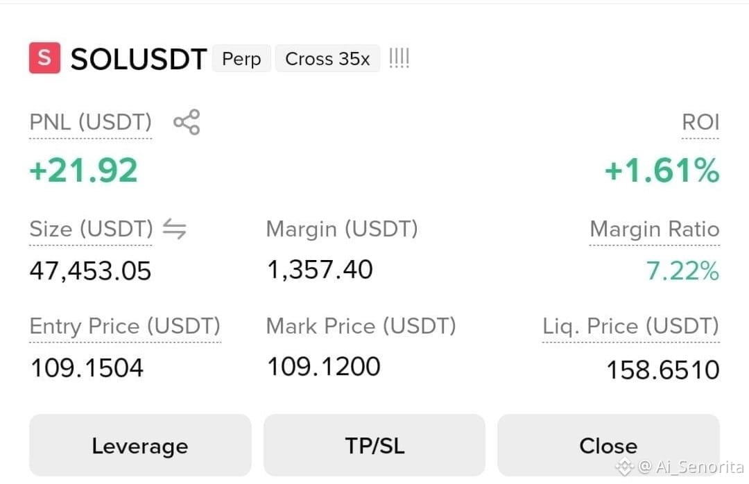Toggle size unit with the swap arrows icon
The image size is (749, 484).
174,228
